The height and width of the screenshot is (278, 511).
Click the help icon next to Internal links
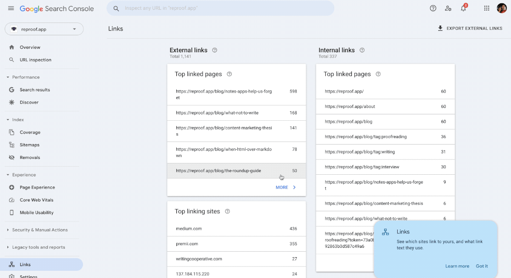362,50
